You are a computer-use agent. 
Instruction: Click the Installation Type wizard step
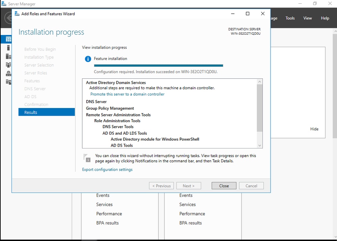point(39,57)
